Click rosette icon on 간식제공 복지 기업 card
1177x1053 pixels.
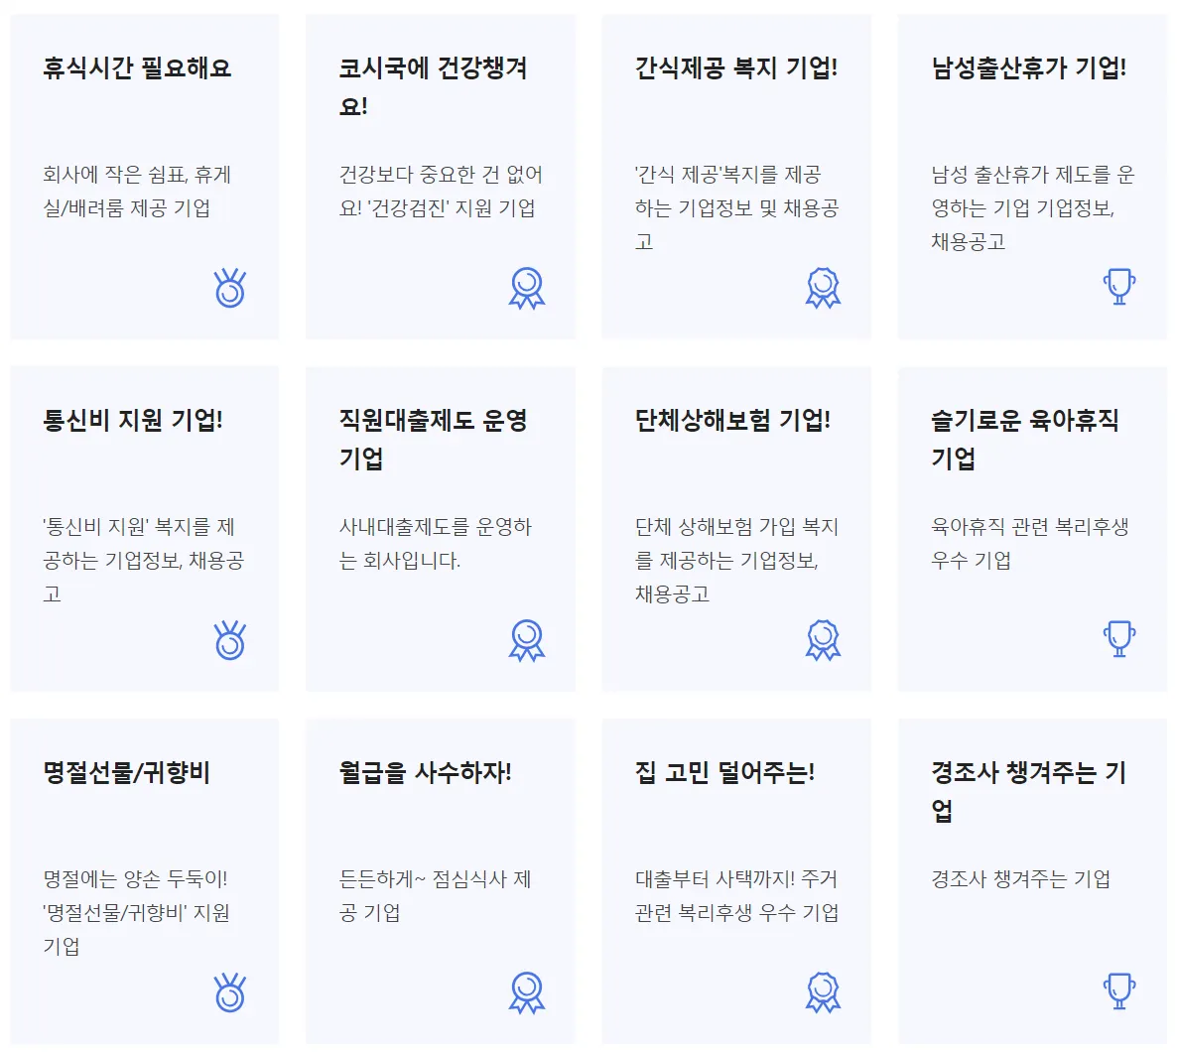pyautogui.click(x=823, y=288)
